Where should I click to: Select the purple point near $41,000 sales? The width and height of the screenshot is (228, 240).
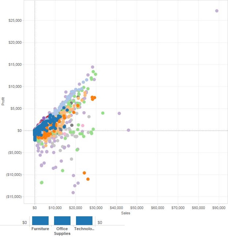coord(119,113)
